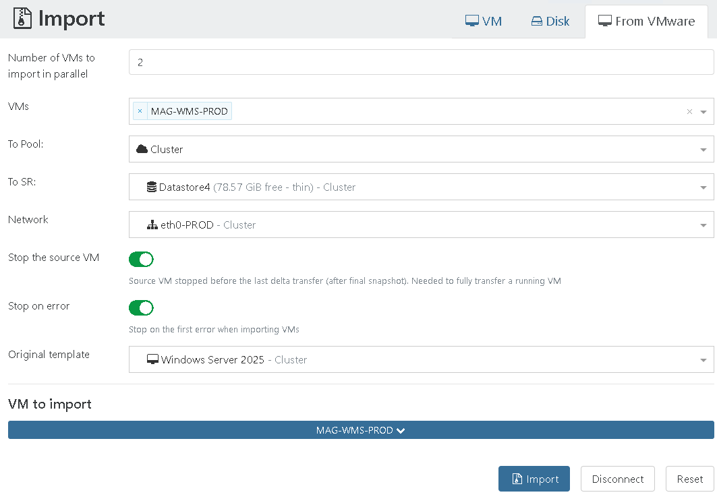The height and width of the screenshot is (503, 717).
Task: Expand the MAG-WMS-PROD VM details bar
Action: coord(361,430)
